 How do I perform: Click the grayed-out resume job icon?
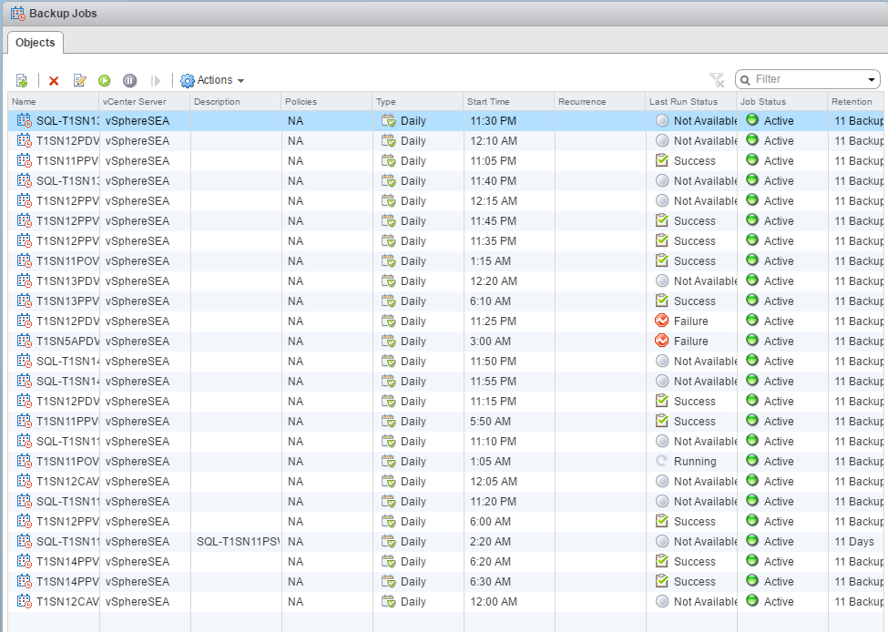(x=156, y=80)
